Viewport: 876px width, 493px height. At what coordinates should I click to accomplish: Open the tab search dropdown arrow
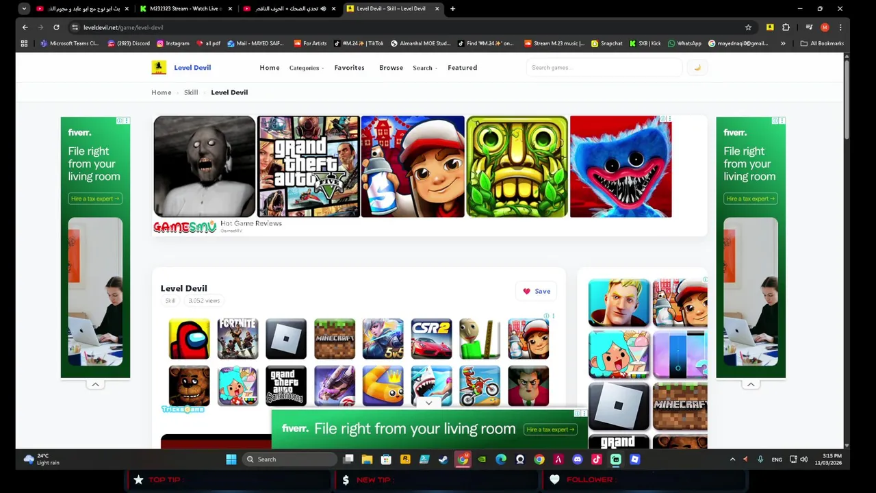pyautogui.click(x=24, y=9)
